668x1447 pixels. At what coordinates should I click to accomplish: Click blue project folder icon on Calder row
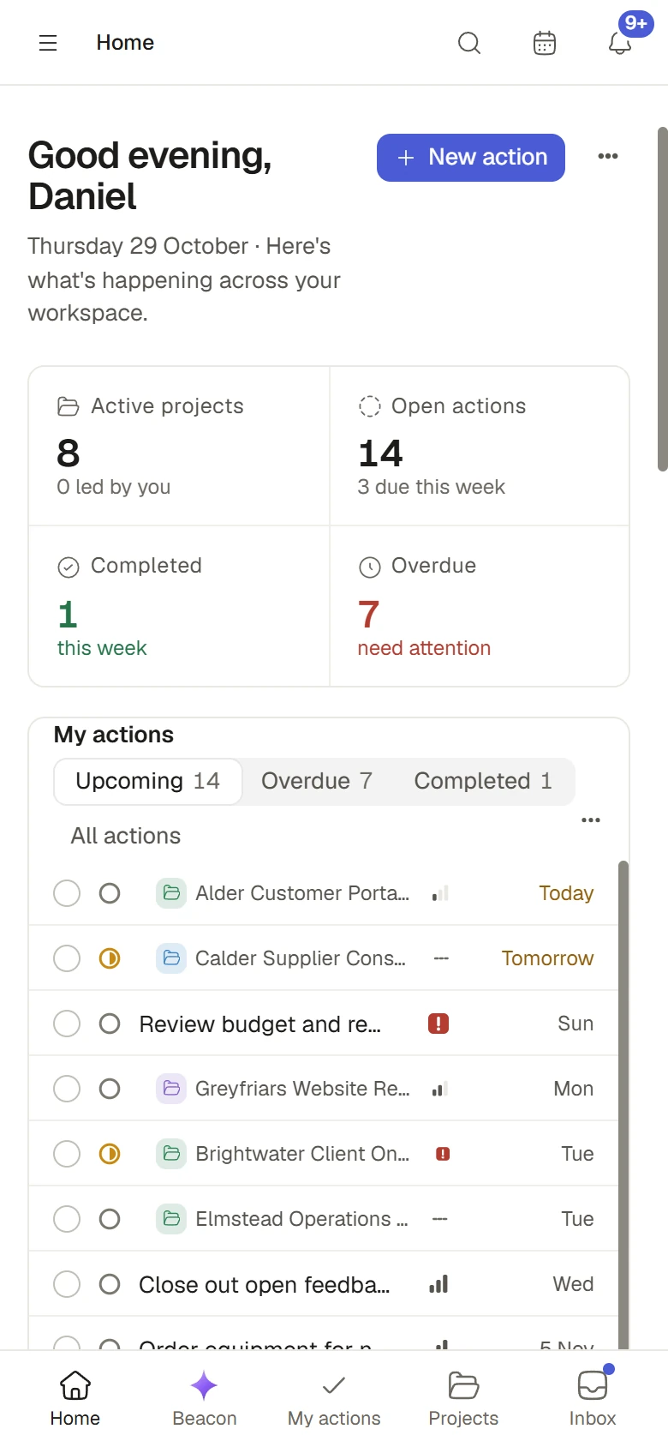[171, 958]
